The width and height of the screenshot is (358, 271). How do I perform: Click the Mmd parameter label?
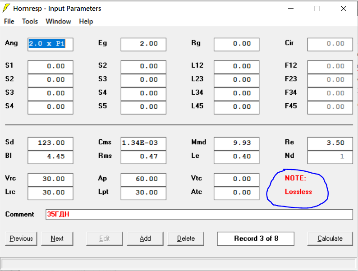click(x=199, y=142)
